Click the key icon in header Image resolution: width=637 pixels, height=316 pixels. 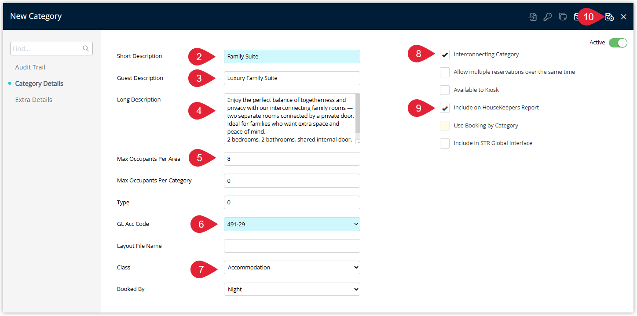click(x=548, y=17)
